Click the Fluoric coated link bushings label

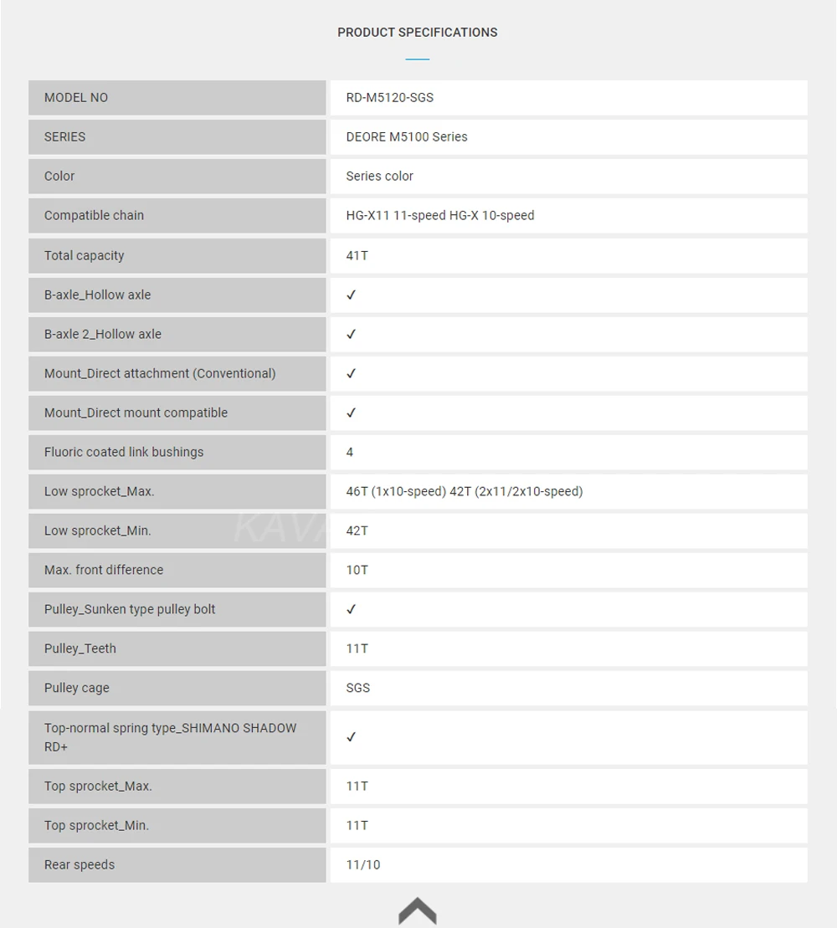pos(124,452)
